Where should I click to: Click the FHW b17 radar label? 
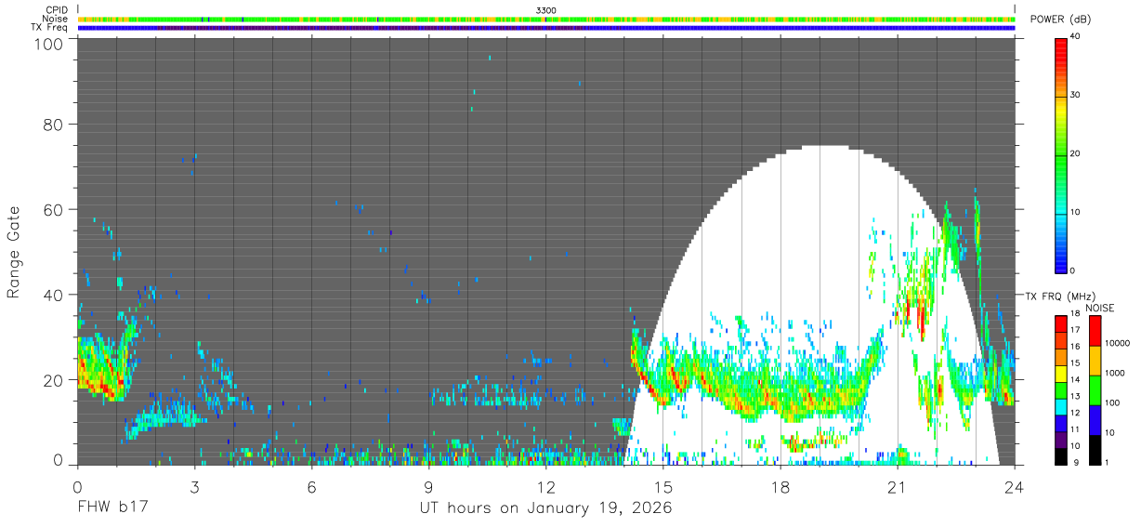click(112, 507)
